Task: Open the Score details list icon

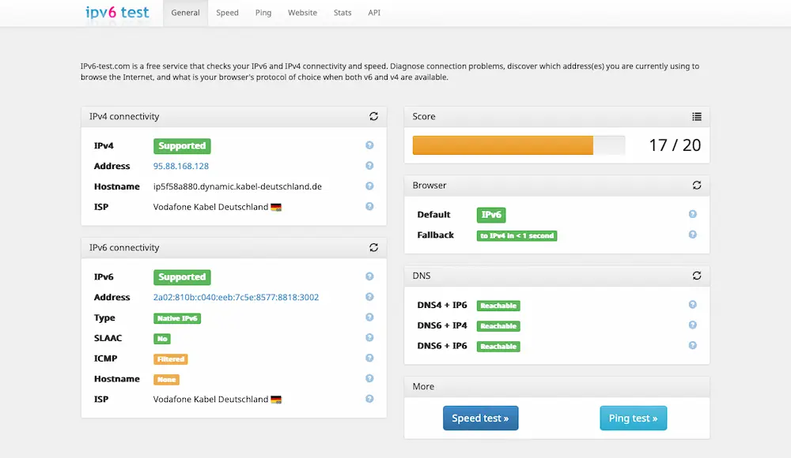Action: 697,116
